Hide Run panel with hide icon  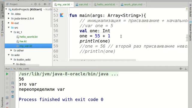[186, 69]
